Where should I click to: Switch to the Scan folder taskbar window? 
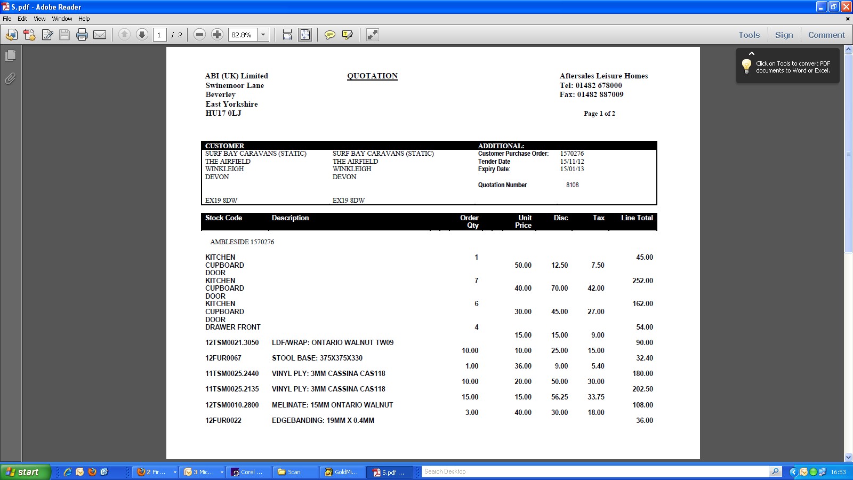tap(295, 472)
